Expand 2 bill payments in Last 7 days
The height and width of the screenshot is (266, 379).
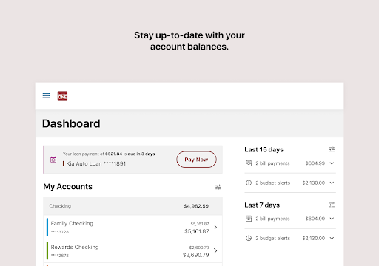(x=332, y=219)
